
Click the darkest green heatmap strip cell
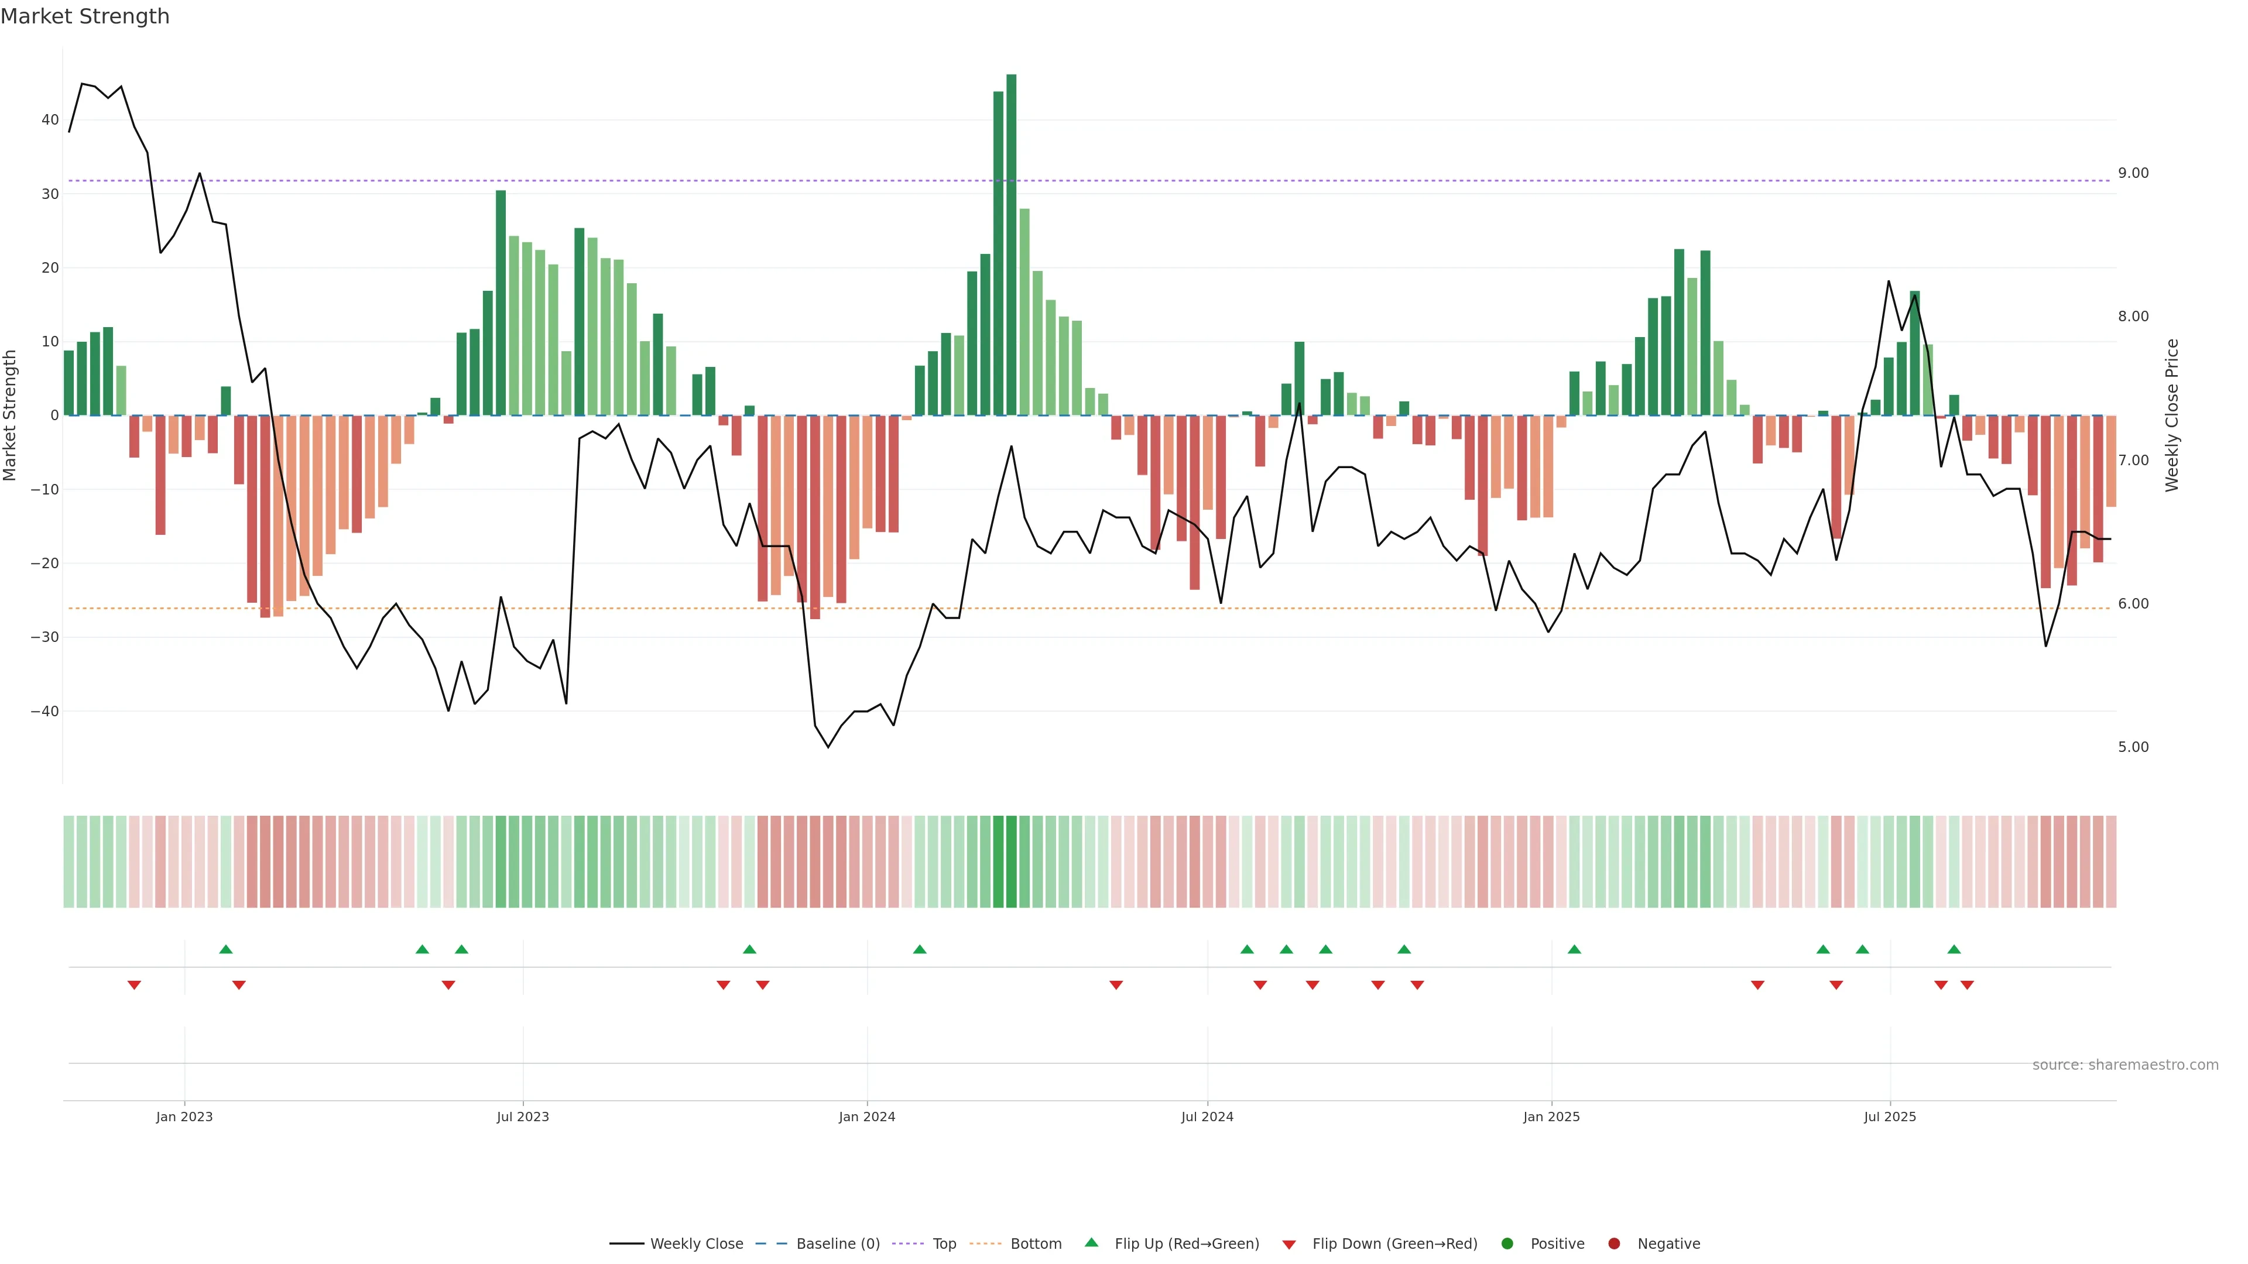pos(1012,861)
